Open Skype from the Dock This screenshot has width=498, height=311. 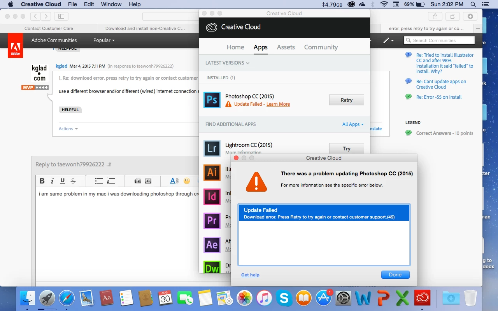coord(284,299)
